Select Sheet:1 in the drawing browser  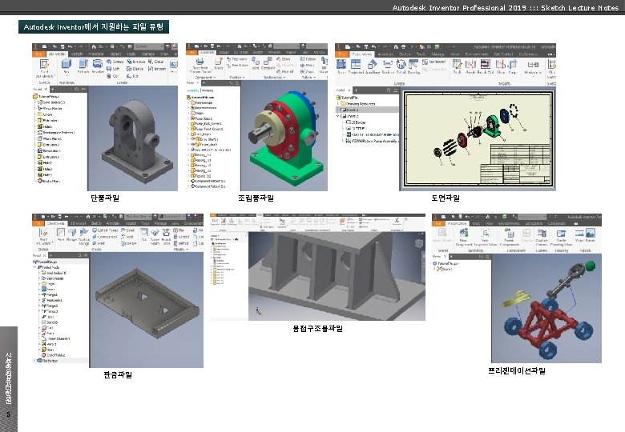pyautogui.click(x=368, y=110)
